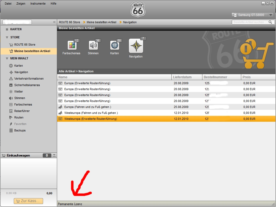This screenshot has height=207, width=276.
Task: Sort by Bestellnummer column header
Action: point(222,77)
